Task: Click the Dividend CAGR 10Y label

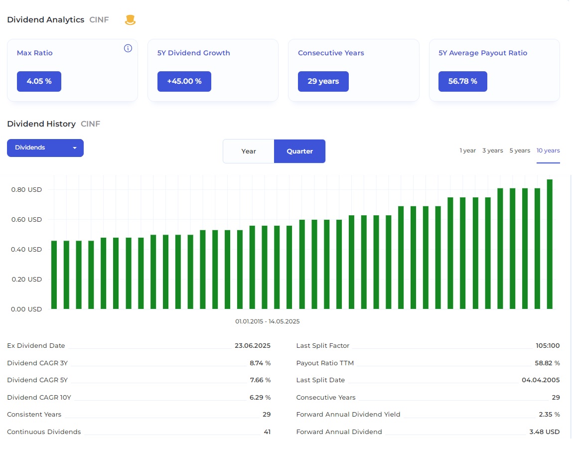Action: click(x=39, y=397)
